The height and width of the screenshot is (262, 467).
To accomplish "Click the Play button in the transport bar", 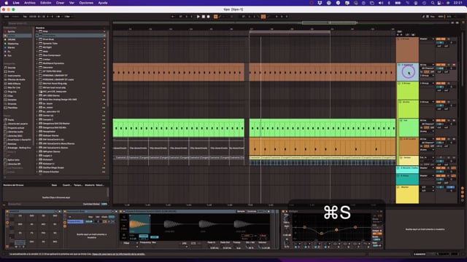I will pyautogui.click(x=198, y=17).
